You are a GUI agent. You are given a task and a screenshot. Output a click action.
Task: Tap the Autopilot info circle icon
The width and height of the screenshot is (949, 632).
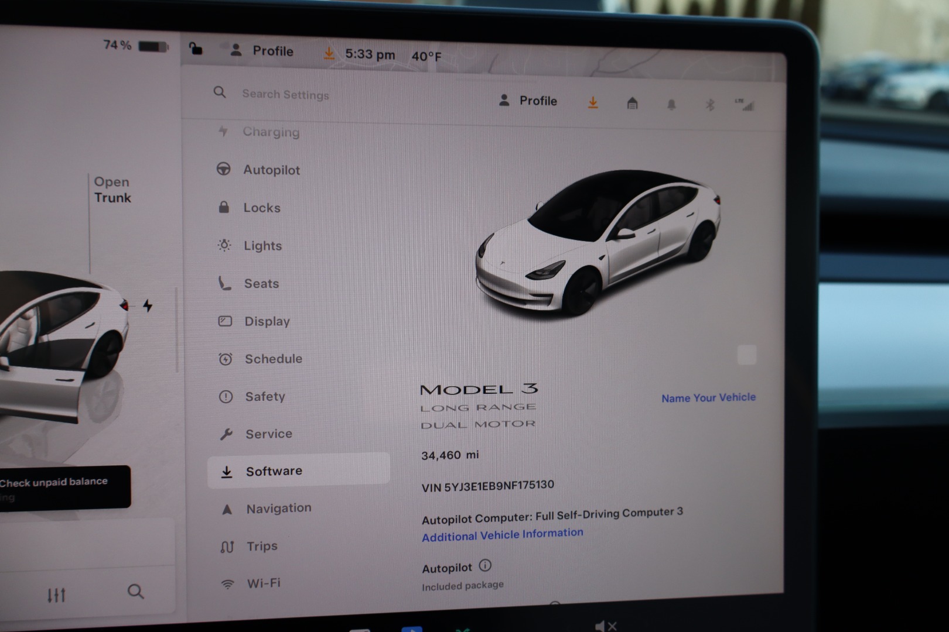point(485,565)
